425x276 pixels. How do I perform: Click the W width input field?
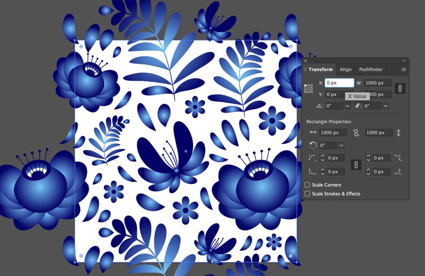pos(378,83)
